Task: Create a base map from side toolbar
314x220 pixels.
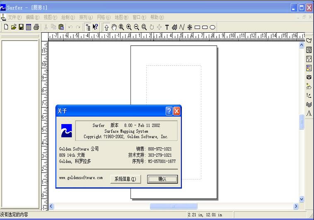Action: 309,41
